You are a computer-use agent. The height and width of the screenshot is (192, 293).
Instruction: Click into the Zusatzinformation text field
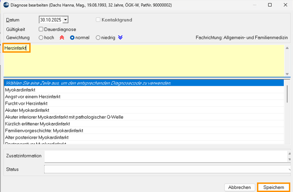[165, 156]
